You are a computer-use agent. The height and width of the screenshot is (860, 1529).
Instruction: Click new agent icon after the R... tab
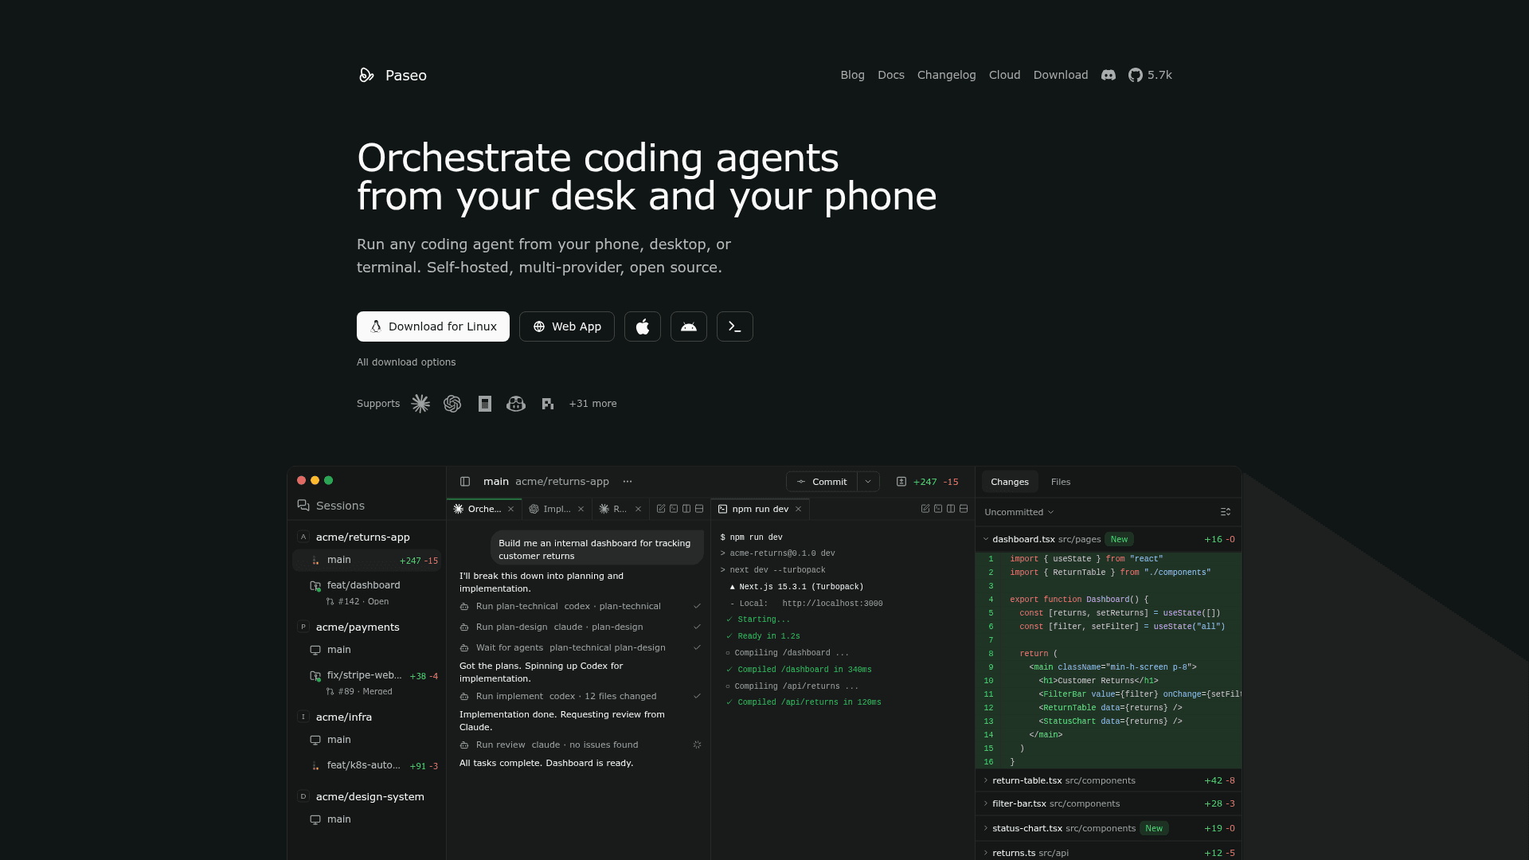pos(661,509)
